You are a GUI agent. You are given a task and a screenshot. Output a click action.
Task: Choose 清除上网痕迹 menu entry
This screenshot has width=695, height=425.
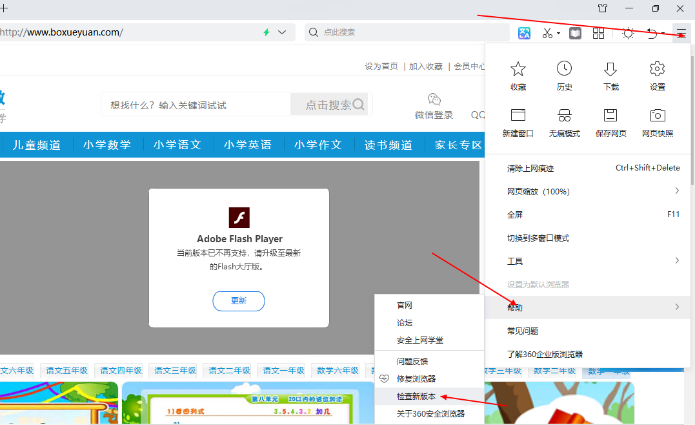[x=530, y=168]
